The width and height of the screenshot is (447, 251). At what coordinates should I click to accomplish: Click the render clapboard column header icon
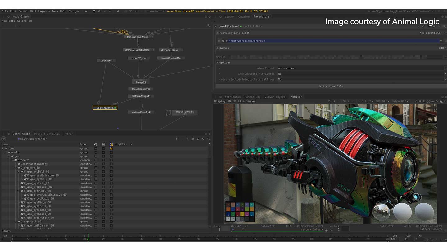coord(103,144)
